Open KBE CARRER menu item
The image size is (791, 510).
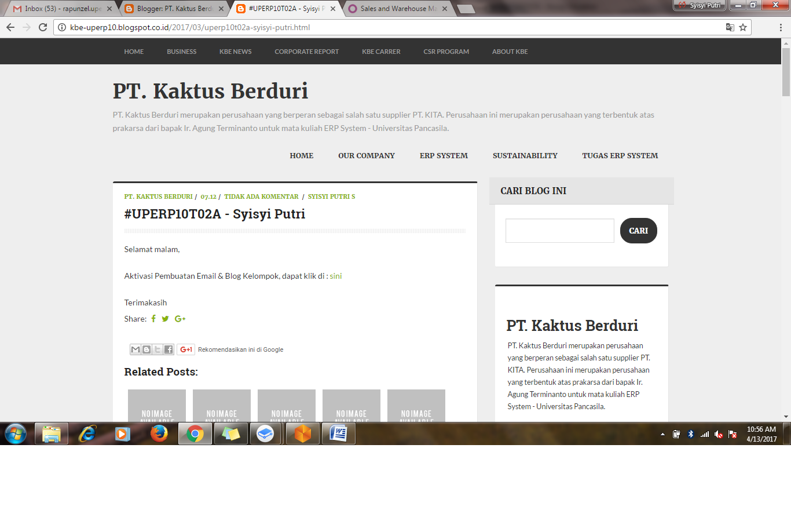click(x=381, y=52)
